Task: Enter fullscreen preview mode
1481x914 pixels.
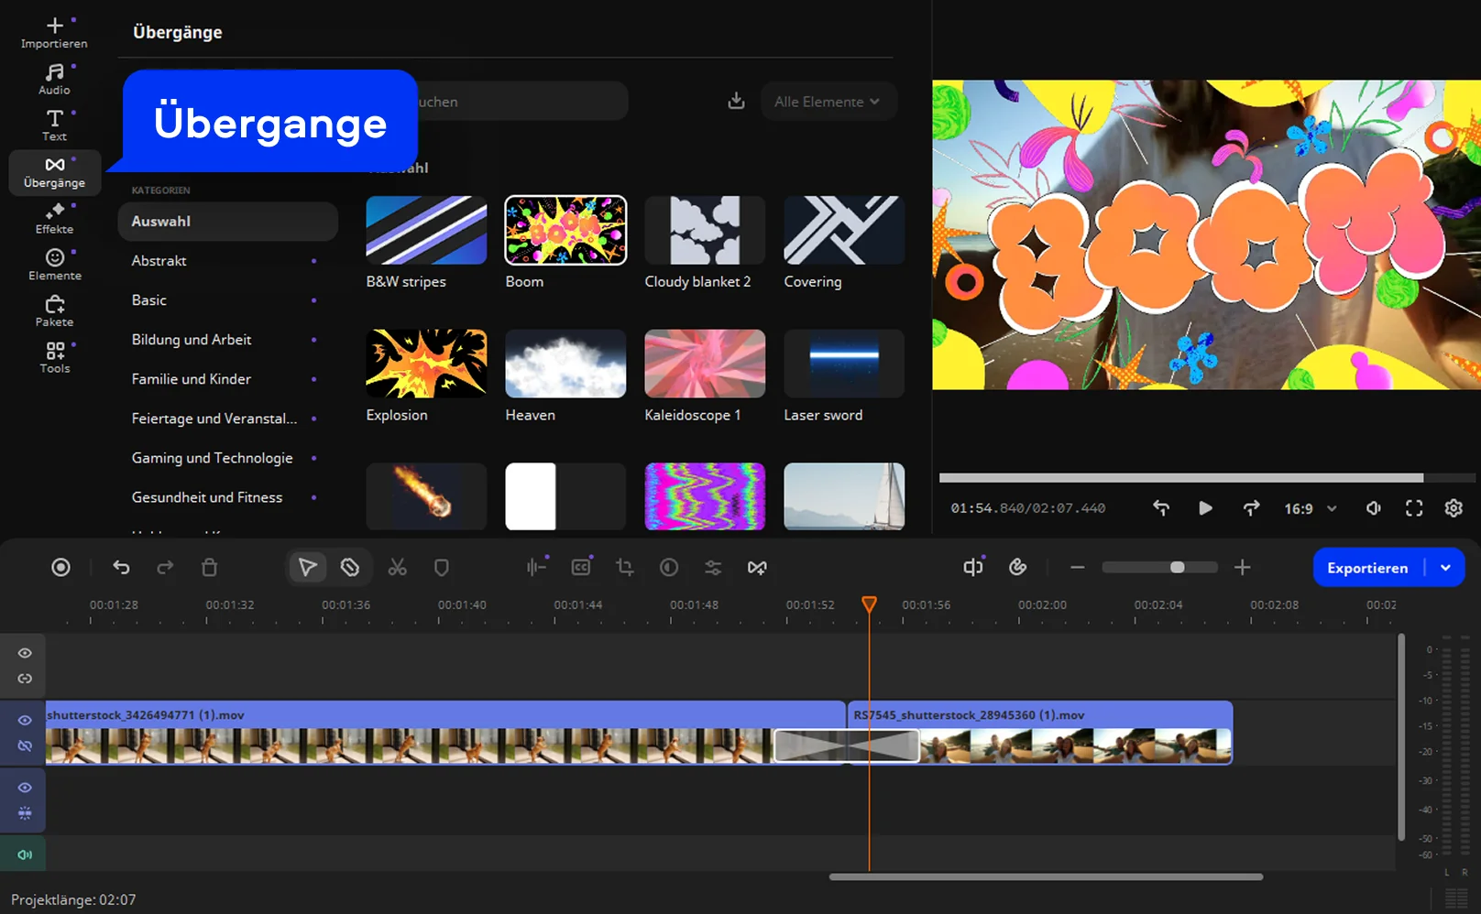Action: click(x=1414, y=508)
